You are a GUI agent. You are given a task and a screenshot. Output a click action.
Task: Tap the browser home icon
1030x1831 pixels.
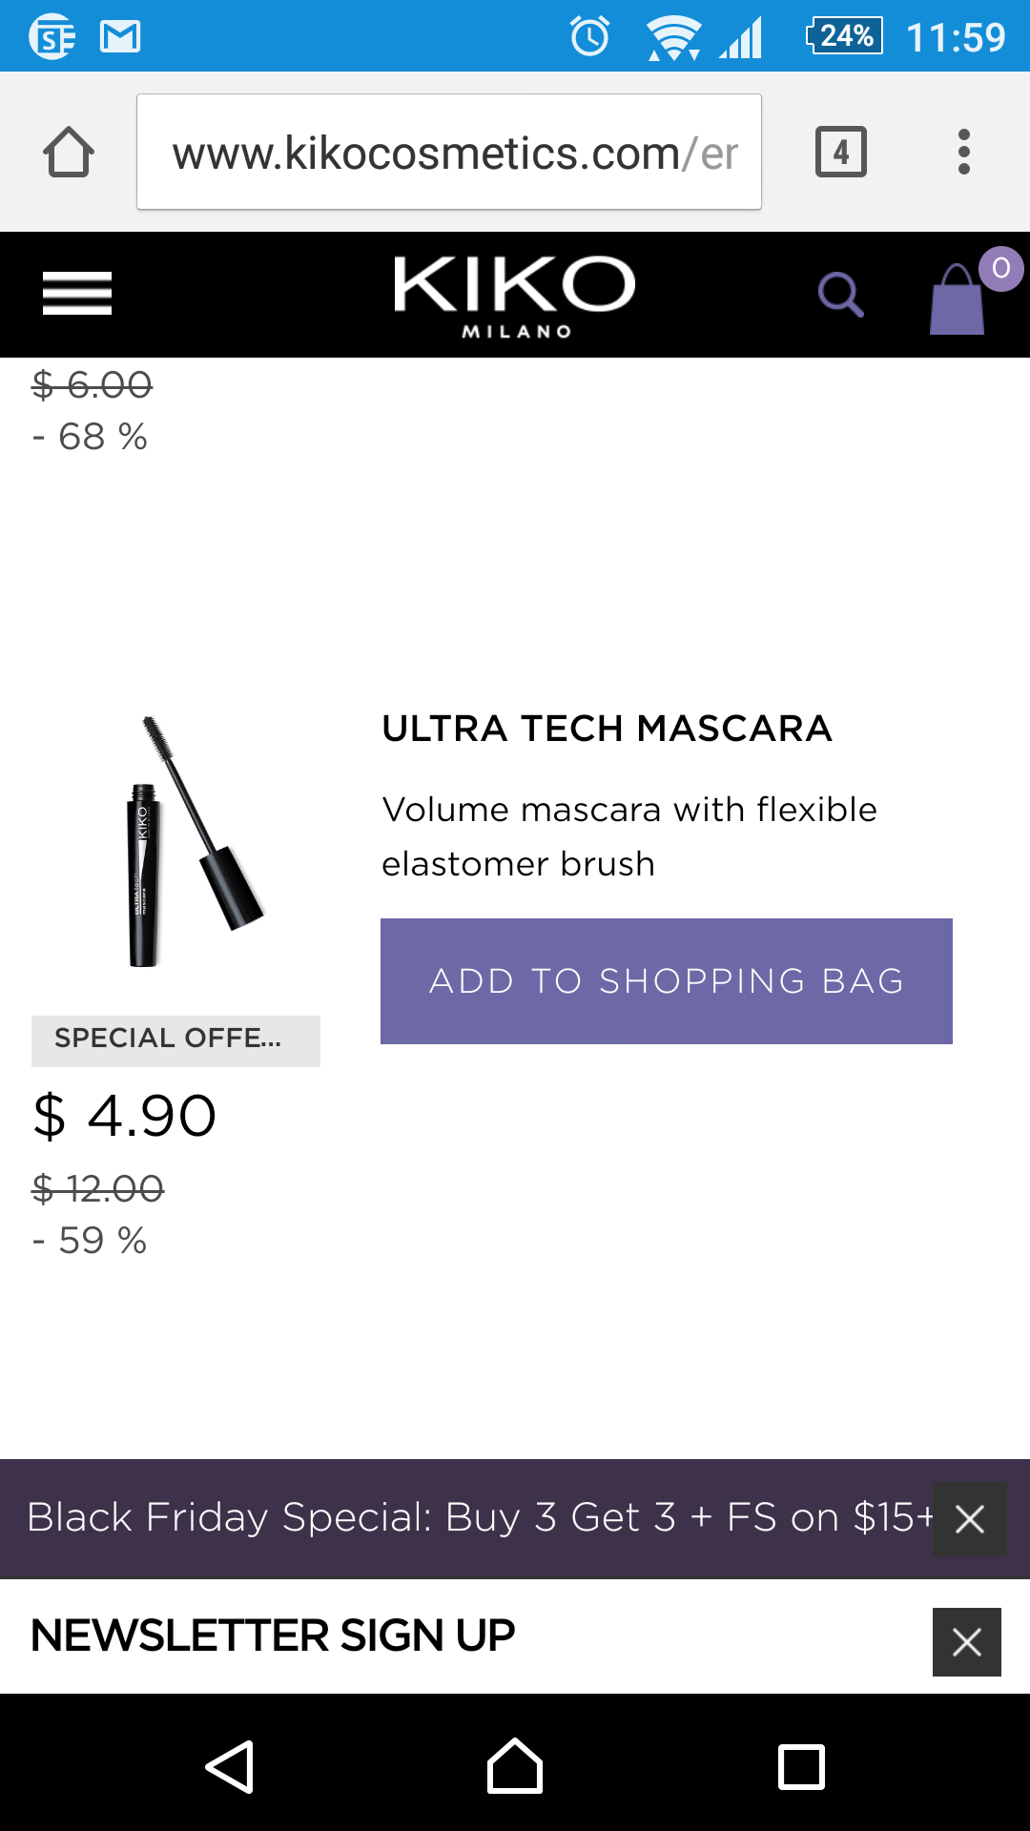coord(69,153)
